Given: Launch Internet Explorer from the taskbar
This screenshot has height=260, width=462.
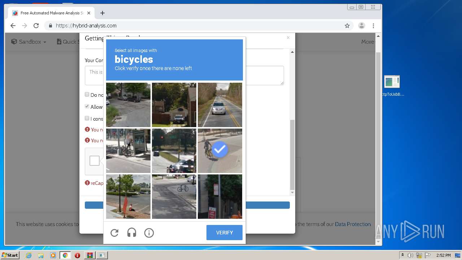Looking at the screenshot, I should (29, 255).
